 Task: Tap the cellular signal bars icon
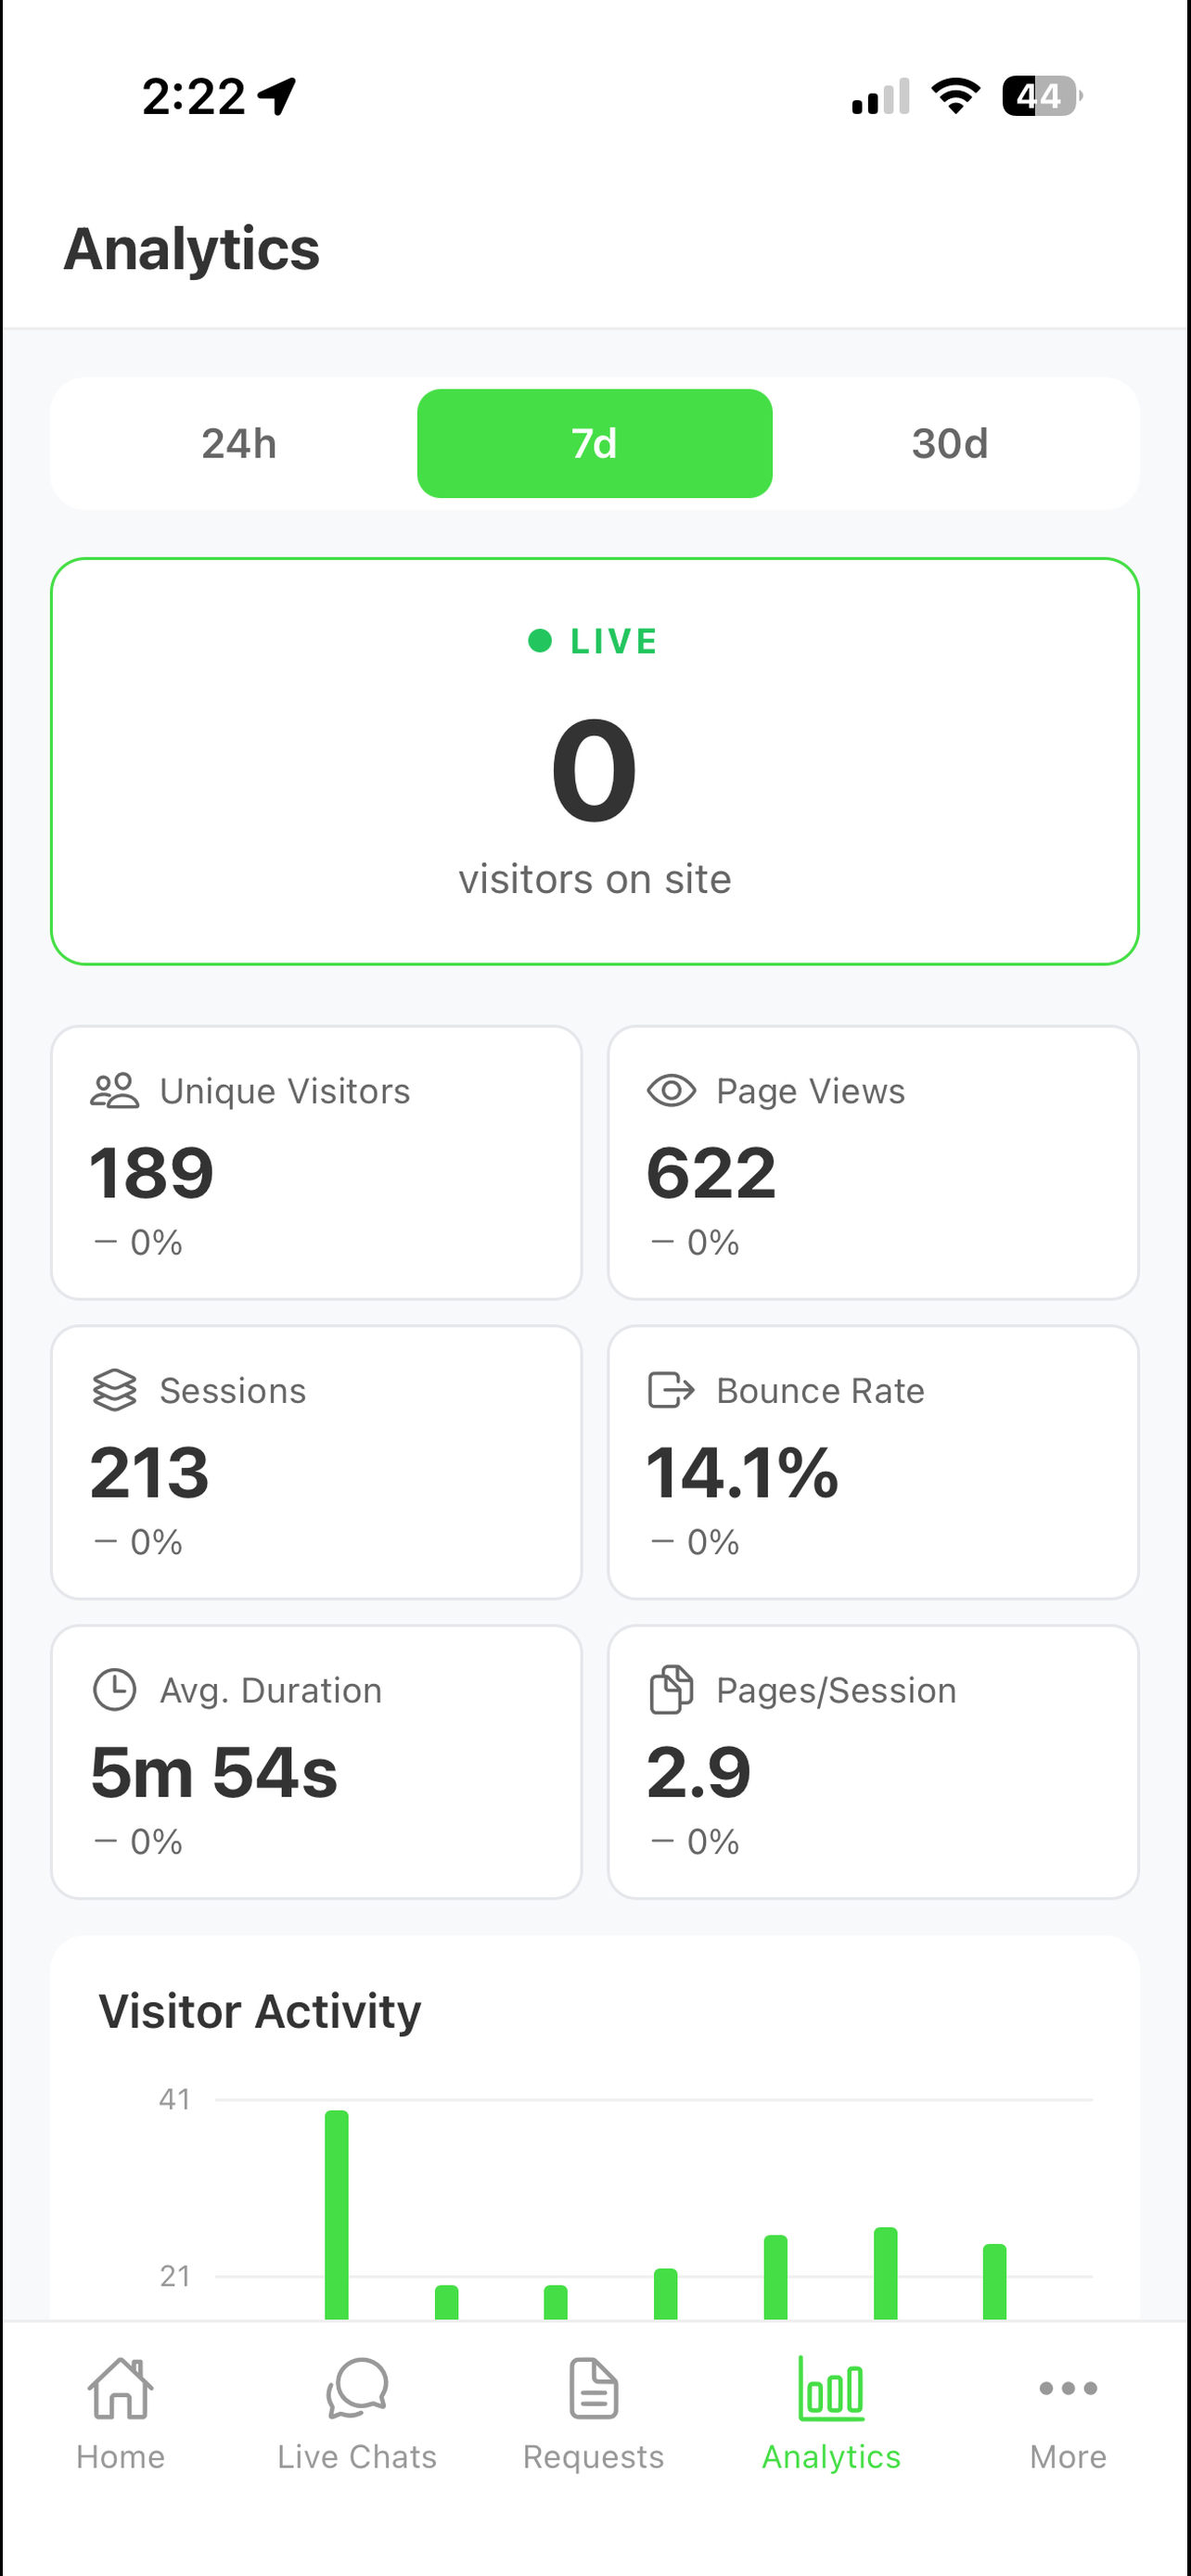(x=881, y=96)
